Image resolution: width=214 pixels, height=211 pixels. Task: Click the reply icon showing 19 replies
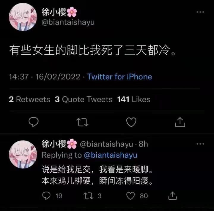(46, 196)
